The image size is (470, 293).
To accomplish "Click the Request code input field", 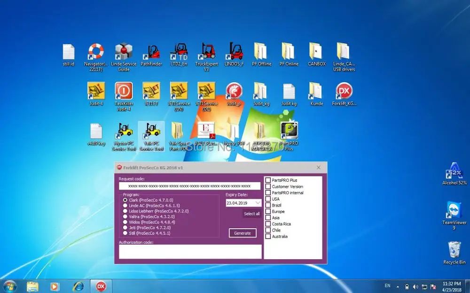I will pos(189,186).
